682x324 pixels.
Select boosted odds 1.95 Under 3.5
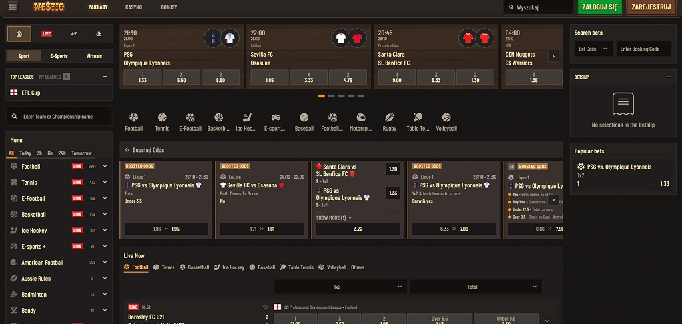point(166,229)
